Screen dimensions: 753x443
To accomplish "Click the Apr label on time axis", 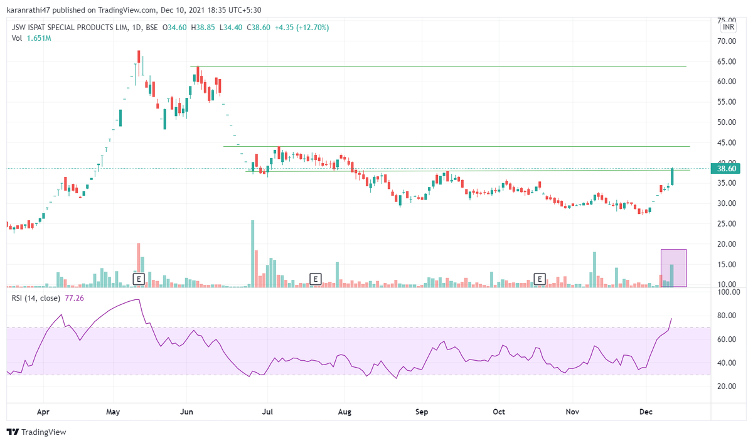I will pos(43,412).
